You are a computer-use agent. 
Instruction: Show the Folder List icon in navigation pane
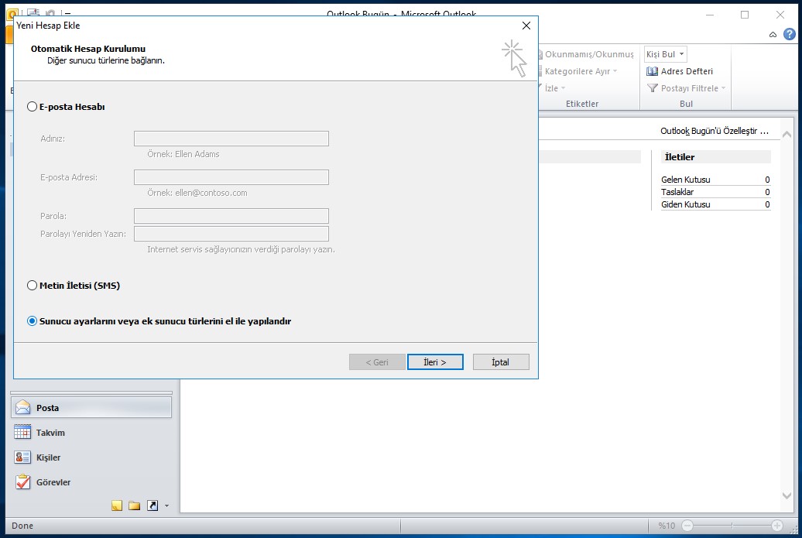135,505
